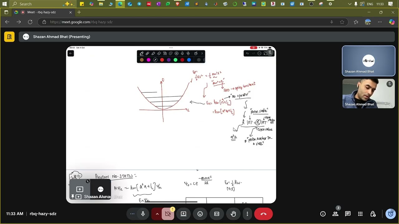Click ENG language indicator in tray
This screenshot has height=224, width=399.
[x=370, y=4]
